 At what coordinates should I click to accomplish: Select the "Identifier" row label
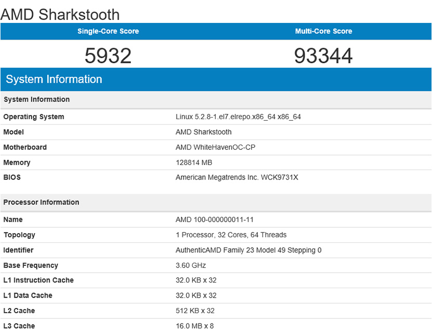click(18, 250)
